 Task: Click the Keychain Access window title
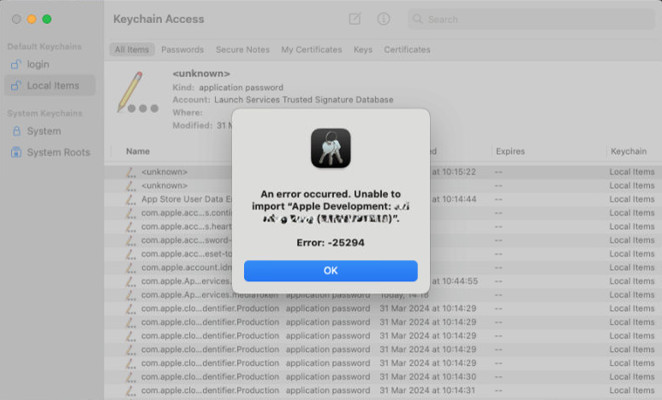(x=158, y=19)
